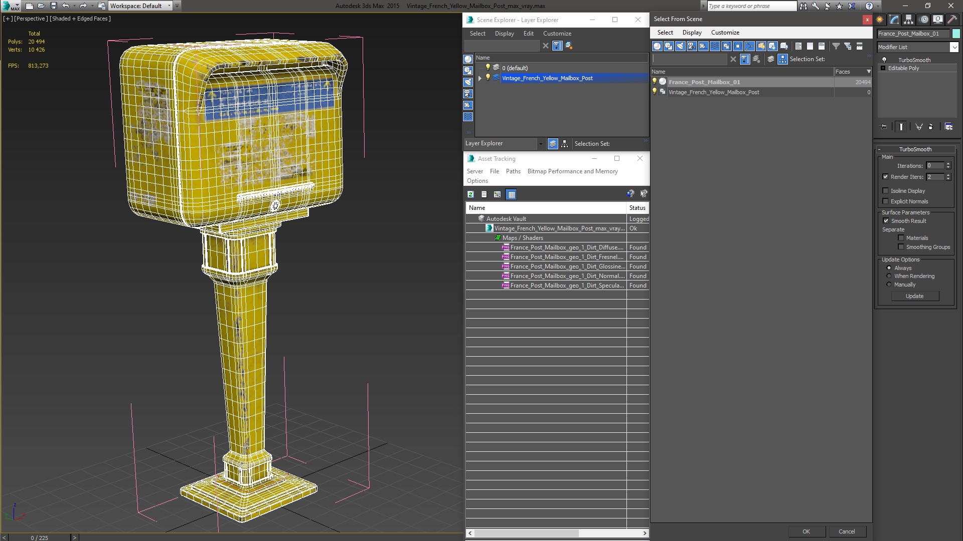Increase Iterations spinner value
Screen dimensions: 963x541
click(948, 164)
